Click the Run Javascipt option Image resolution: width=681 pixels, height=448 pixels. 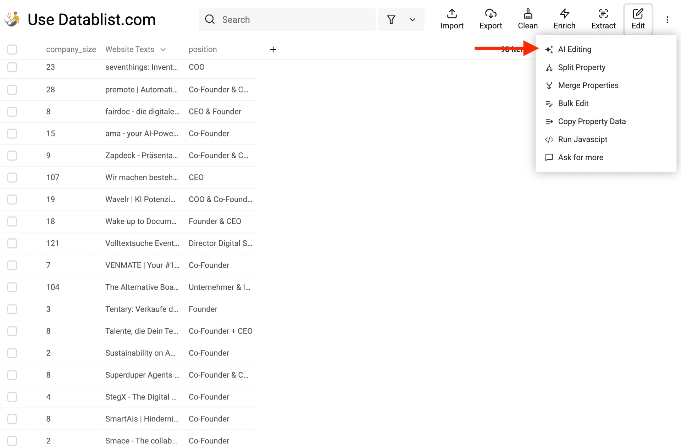pos(582,140)
